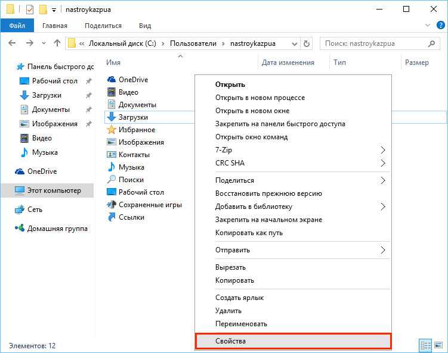Sort by the 'Имя' column header
Screen dimensions: 448x353
[x=113, y=63]
